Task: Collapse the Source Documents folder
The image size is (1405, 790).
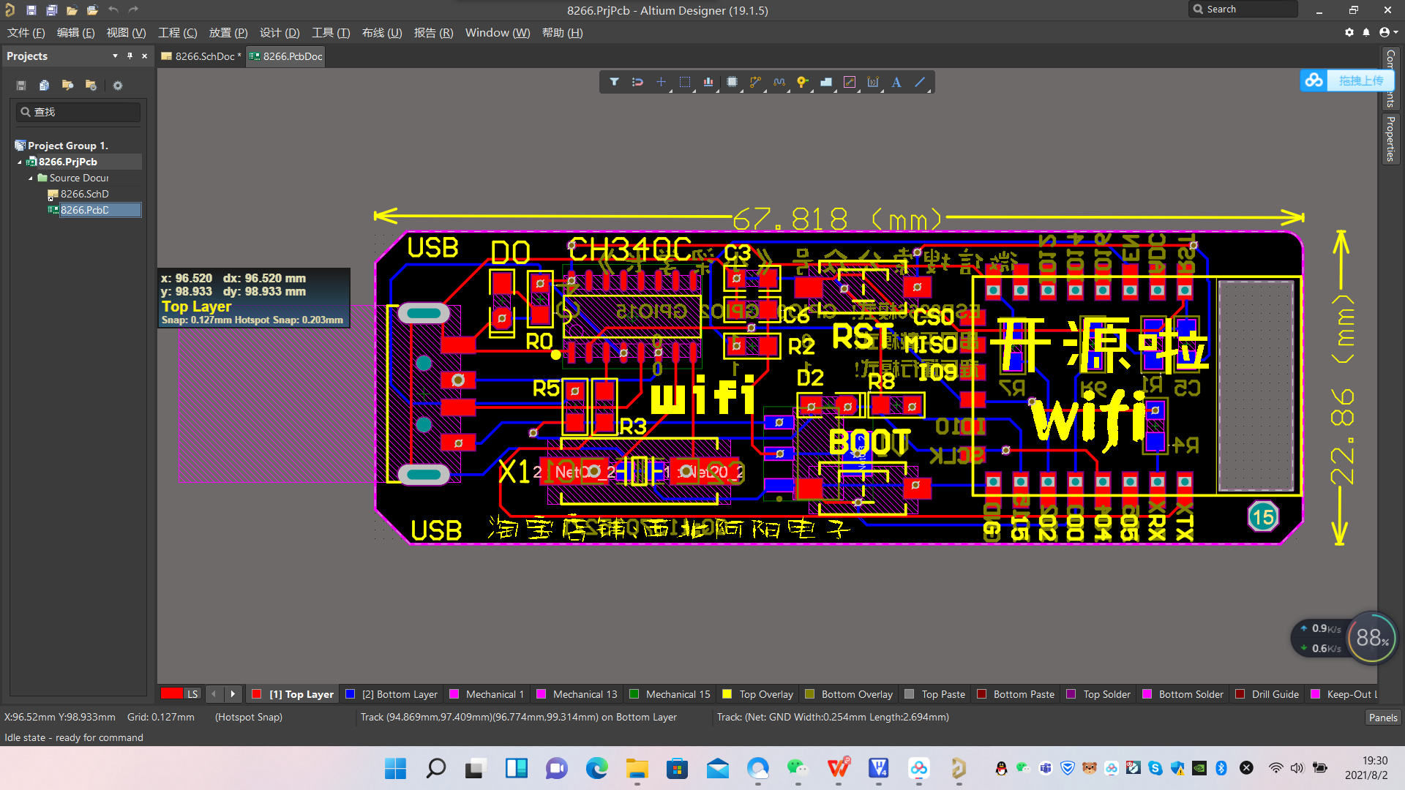Action: point(31,178)
